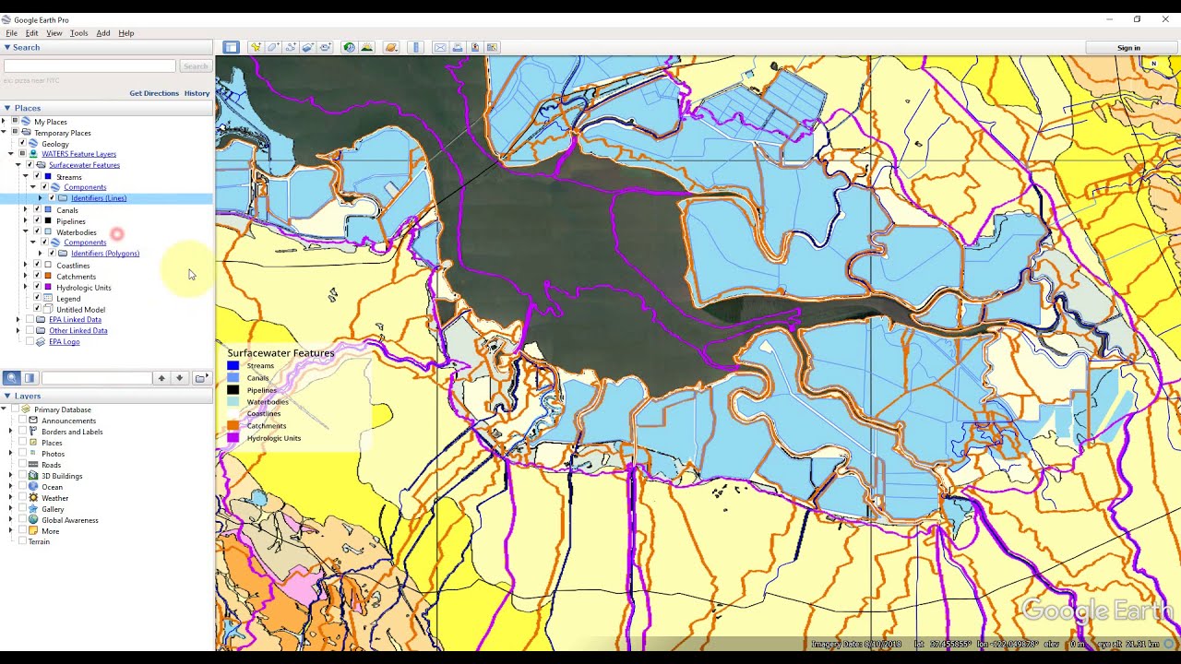Click the Global Awareness globe icon
Image resolution: width=1181 pixels, height=664 pixels.
tap(33, 520)
